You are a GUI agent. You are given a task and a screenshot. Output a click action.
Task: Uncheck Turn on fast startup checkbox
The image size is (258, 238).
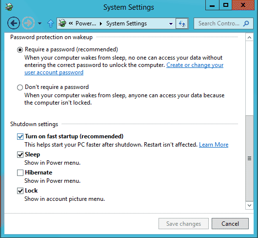(20, 137)
